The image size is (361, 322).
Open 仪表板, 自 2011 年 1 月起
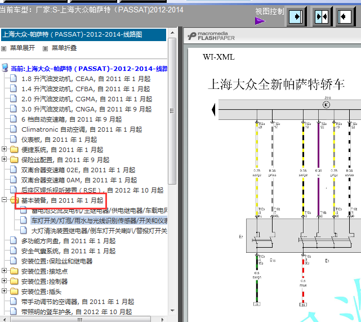tap(59, 140)
